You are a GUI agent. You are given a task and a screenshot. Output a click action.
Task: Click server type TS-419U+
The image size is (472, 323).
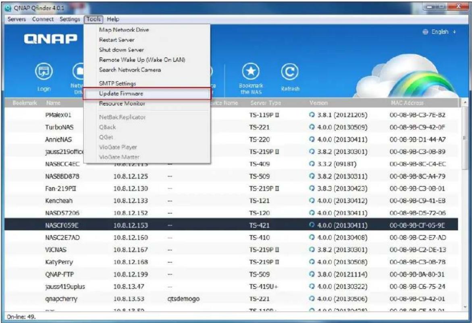(x=263, y=286)
